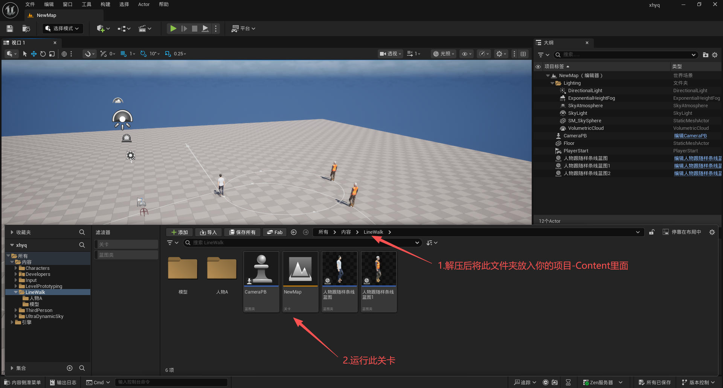The height and width of the screenshot is (388, 723).
Task: Toggle rotation snapping icon
Action: tap(143, 54)
